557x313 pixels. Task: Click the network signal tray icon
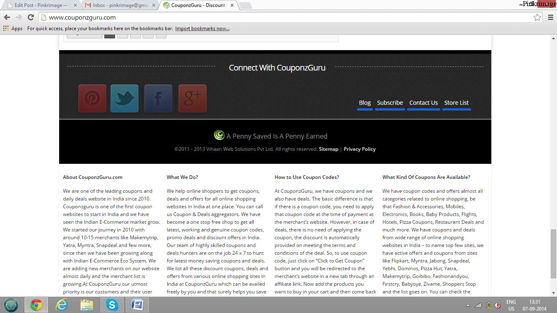pos(478,305)
